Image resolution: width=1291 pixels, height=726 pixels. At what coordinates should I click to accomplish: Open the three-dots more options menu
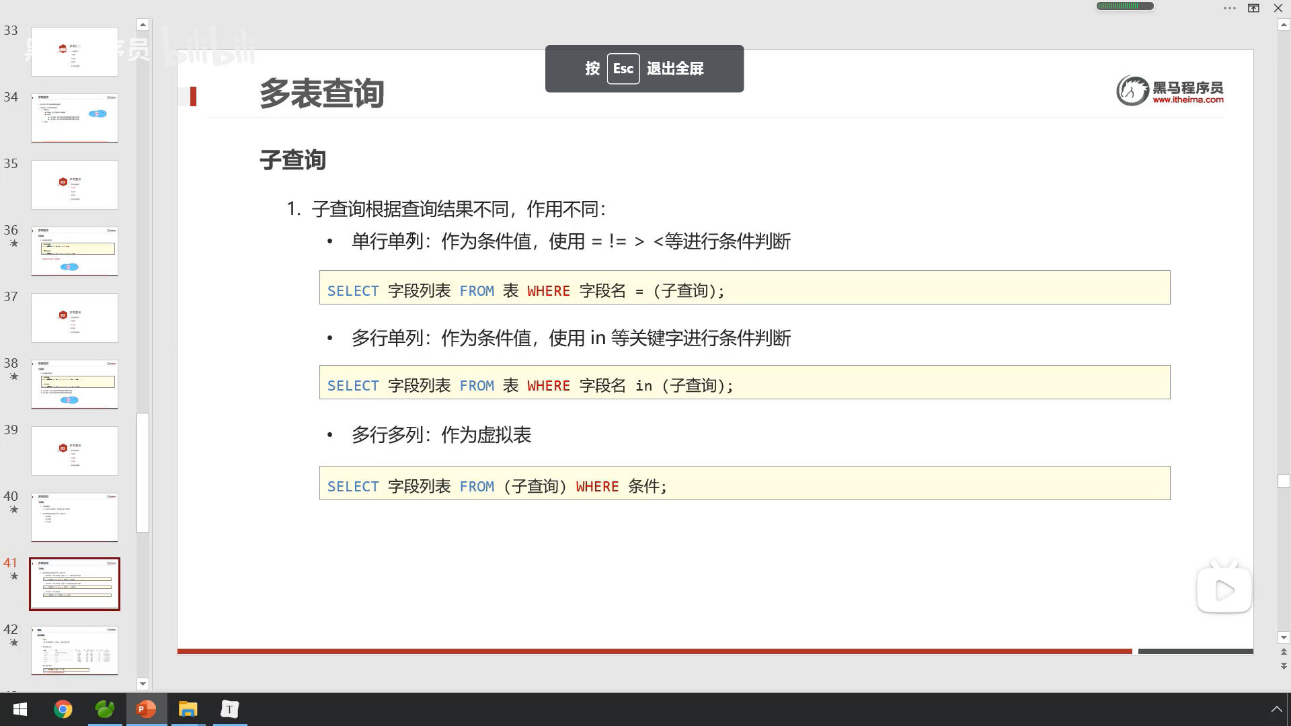[x=1229, y=8]
